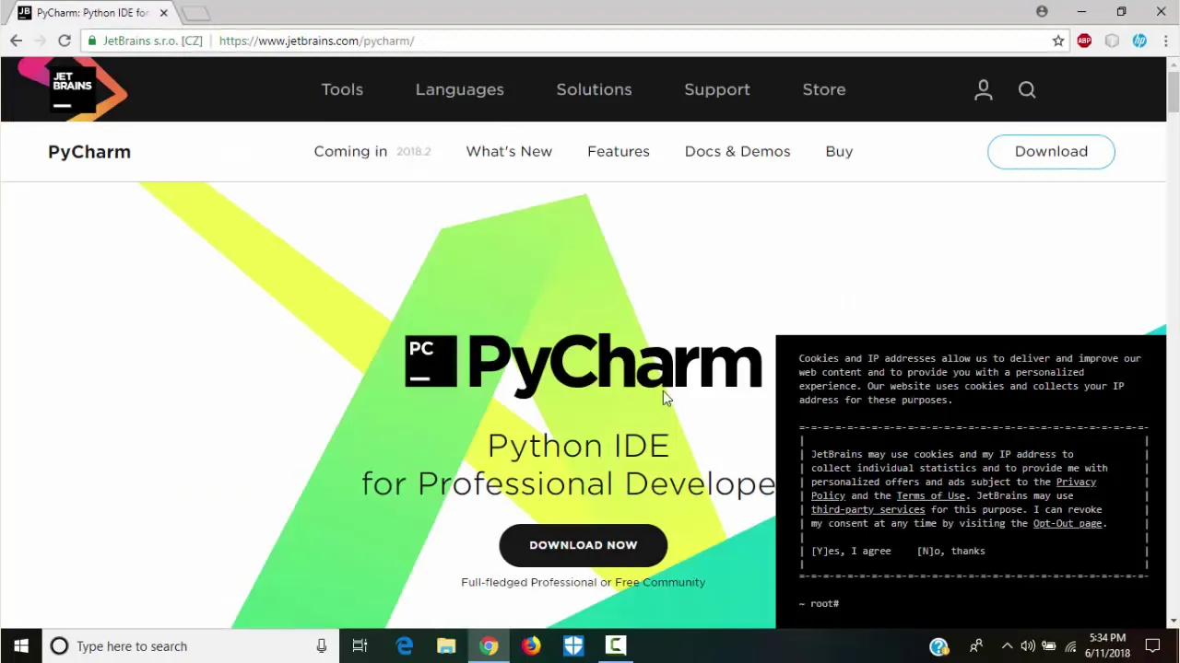Bookmark page with star icon
Screen dimensions: 1180x663
pos(1058,41)
